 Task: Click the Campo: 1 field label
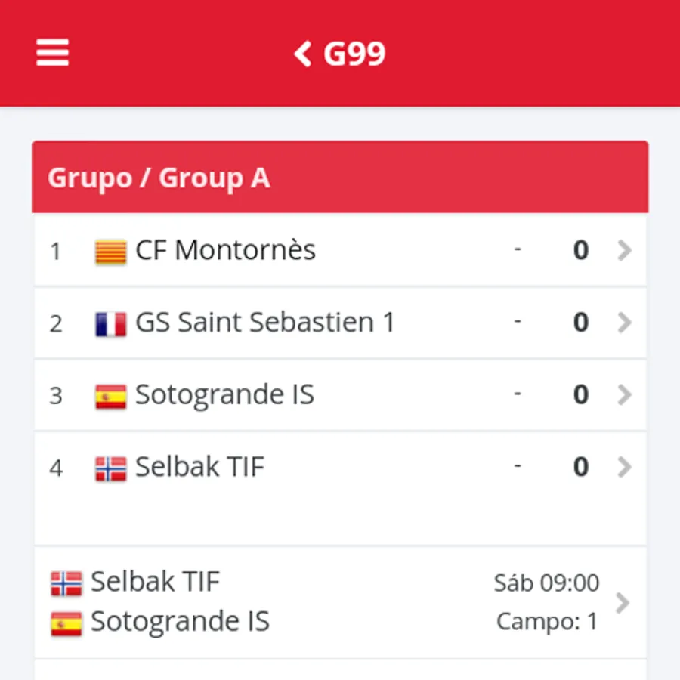[547, 622]
